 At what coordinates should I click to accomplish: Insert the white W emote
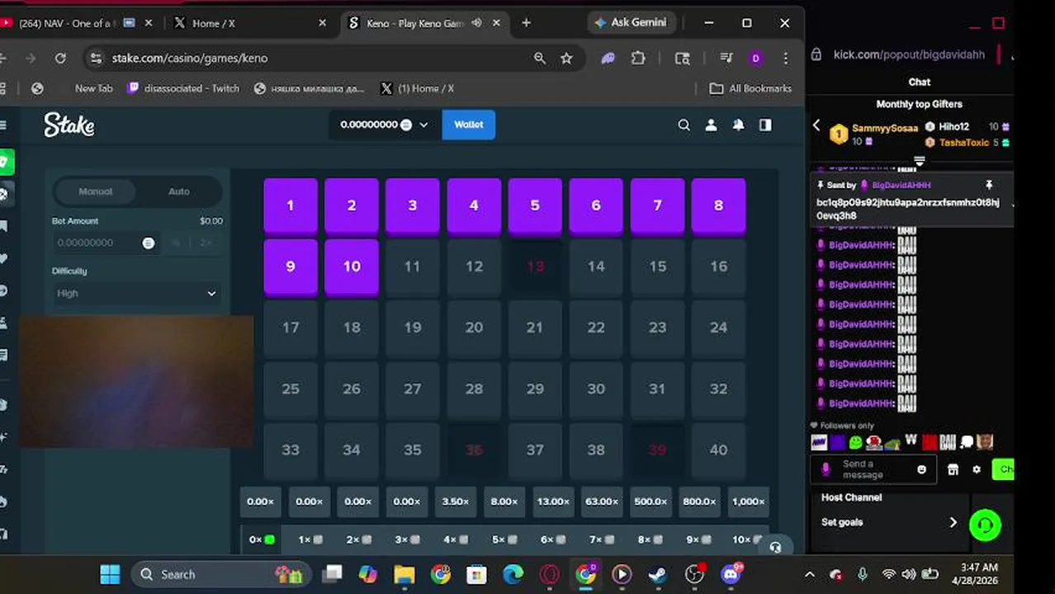pyautogui.click(x=911, y=441)
